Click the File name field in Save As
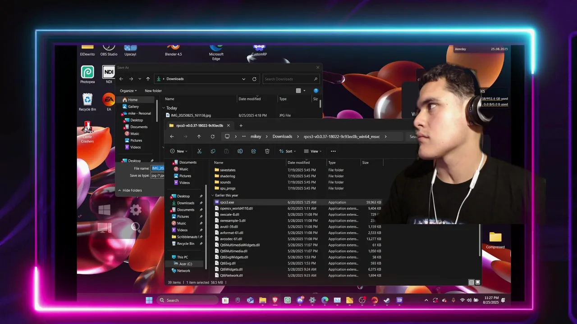 click(x=158, y=168)
